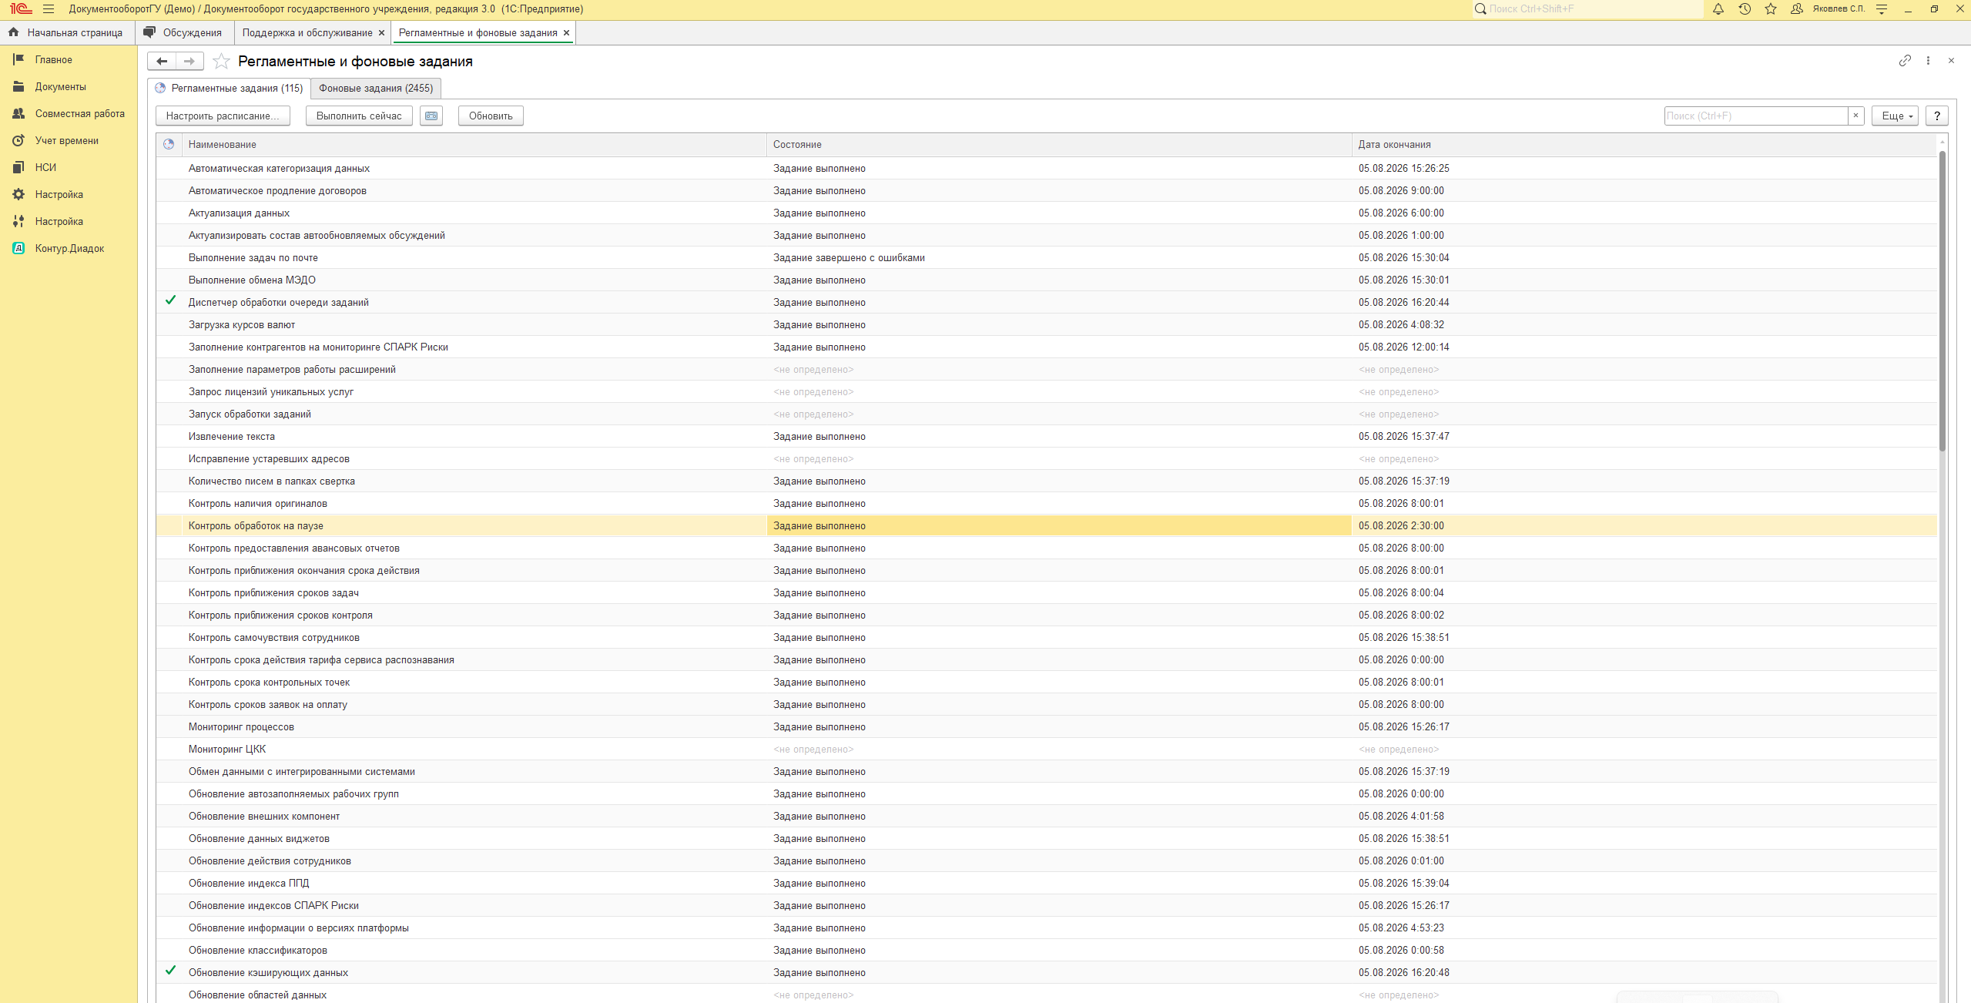This screenshot has width=1971, height=1003.
Task: Click Выполнить сейчас button
Action: 359,116
